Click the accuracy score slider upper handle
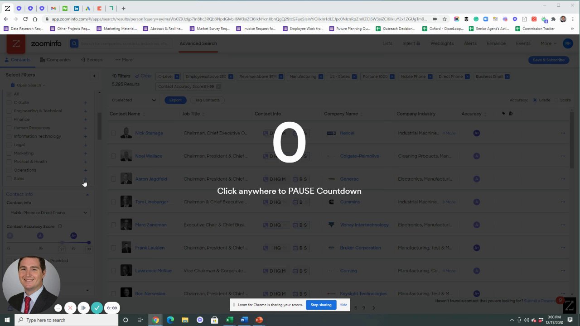Screen dimensions: 580x326 [x=89, y=243]
